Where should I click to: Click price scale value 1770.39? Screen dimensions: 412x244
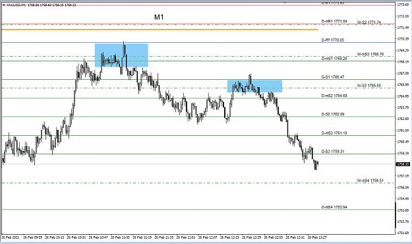[x=403, y=39]
